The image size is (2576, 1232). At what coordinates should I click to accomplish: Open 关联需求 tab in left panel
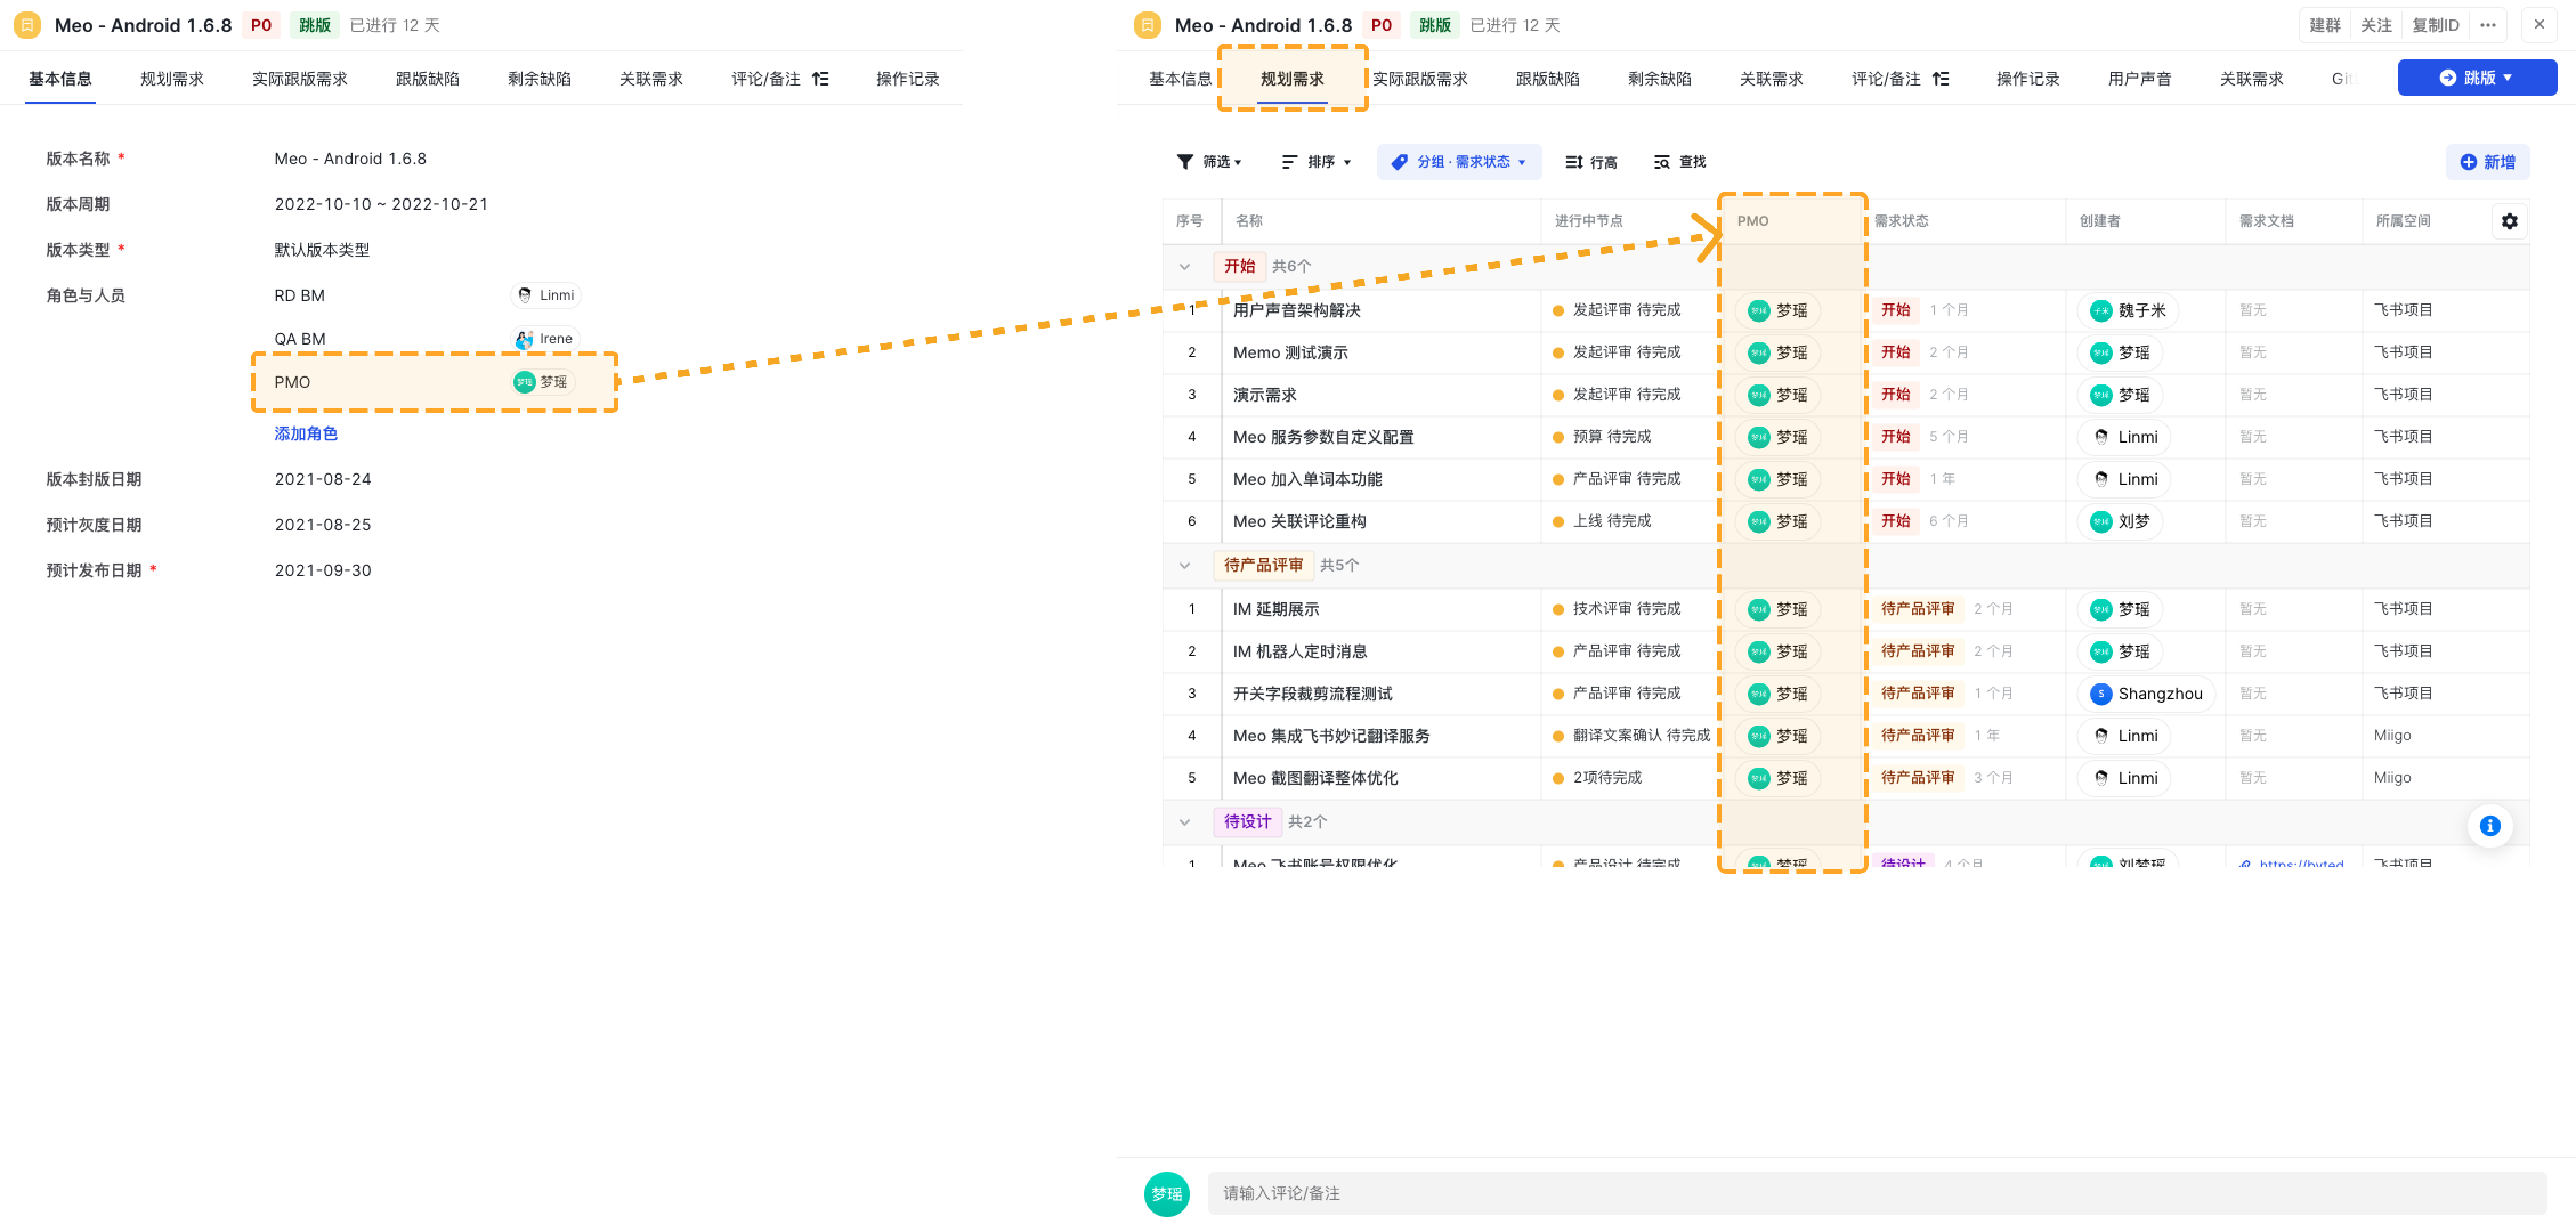(650, 79)
